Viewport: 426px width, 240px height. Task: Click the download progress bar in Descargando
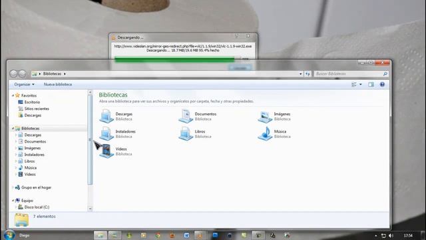tap(178, 59)
